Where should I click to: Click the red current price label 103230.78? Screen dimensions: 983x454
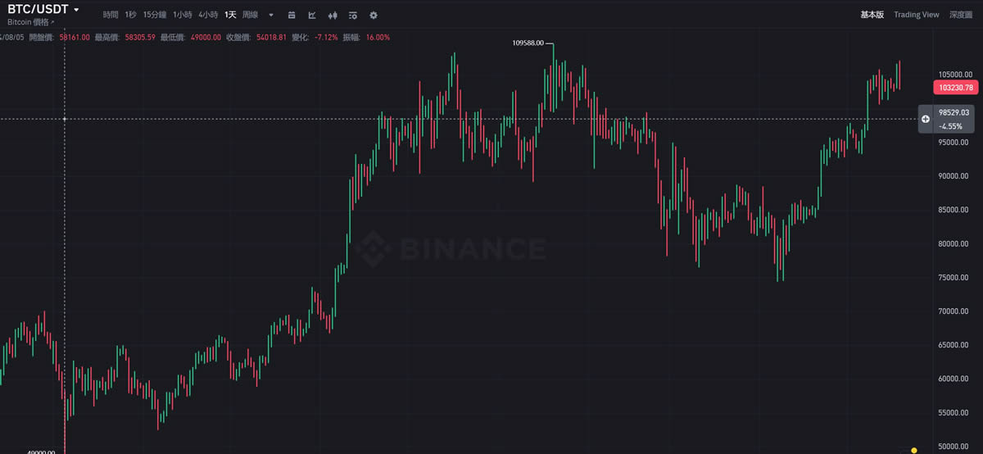pyautogui.click(x=954, y=87)
